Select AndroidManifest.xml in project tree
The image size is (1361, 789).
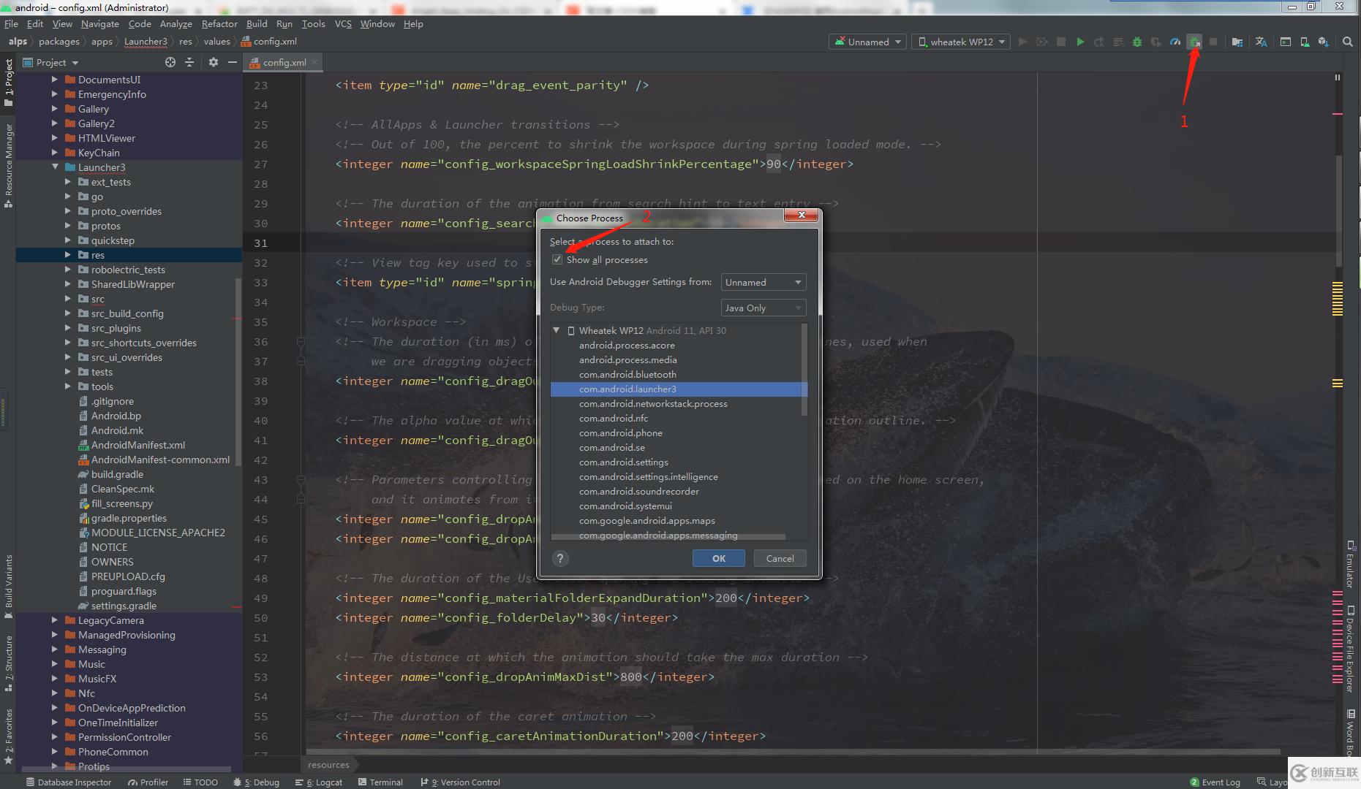coord(137,445)
